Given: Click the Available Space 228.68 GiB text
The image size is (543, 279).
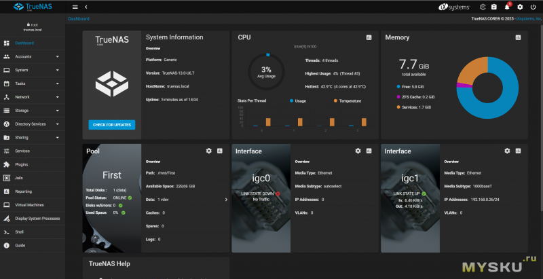Looking at the screenshot, I should tap(170, 186).
